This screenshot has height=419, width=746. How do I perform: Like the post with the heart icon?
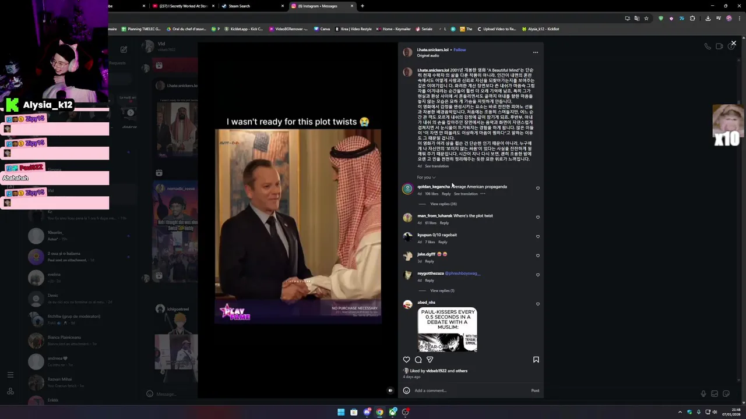(407, 360)
